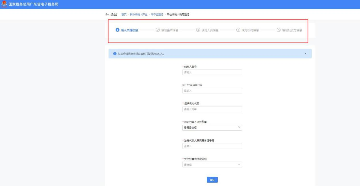360x188 pixels.
Task: Dismiss the notice banner with the × icon
Action: pyautogui.click(x=305, y=54)
